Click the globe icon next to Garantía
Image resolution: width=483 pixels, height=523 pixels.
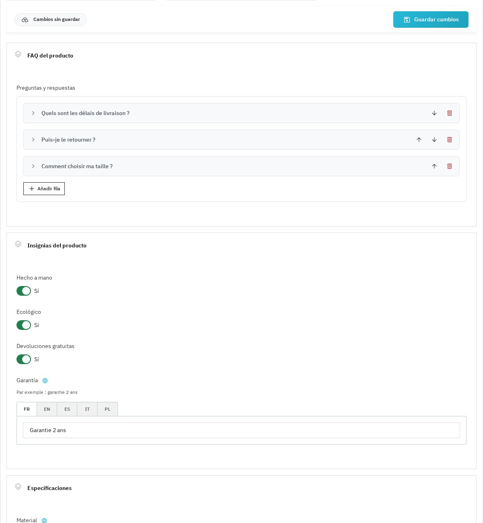click(x=45, y=381)
